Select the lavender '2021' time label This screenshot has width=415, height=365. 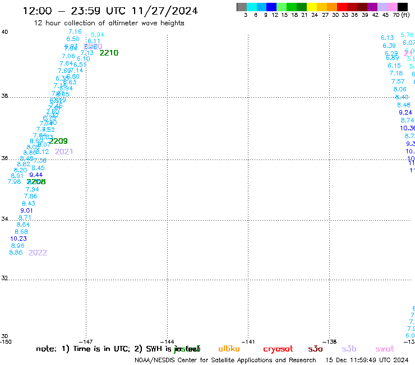64,152
